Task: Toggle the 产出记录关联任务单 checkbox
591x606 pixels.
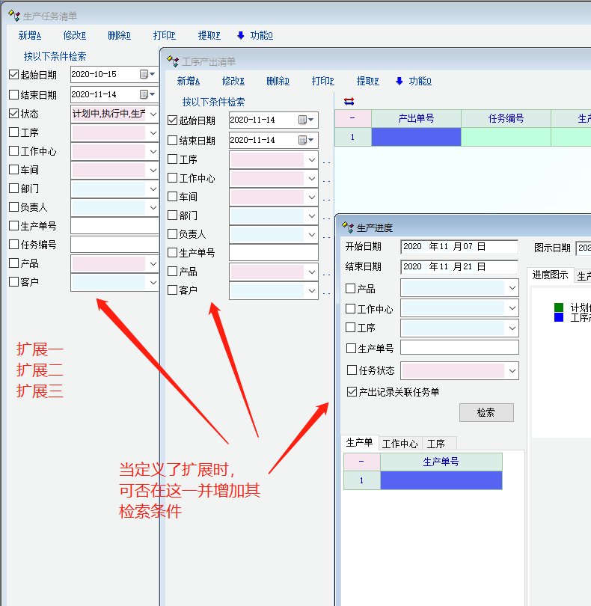Action: [x=352, y=391]
